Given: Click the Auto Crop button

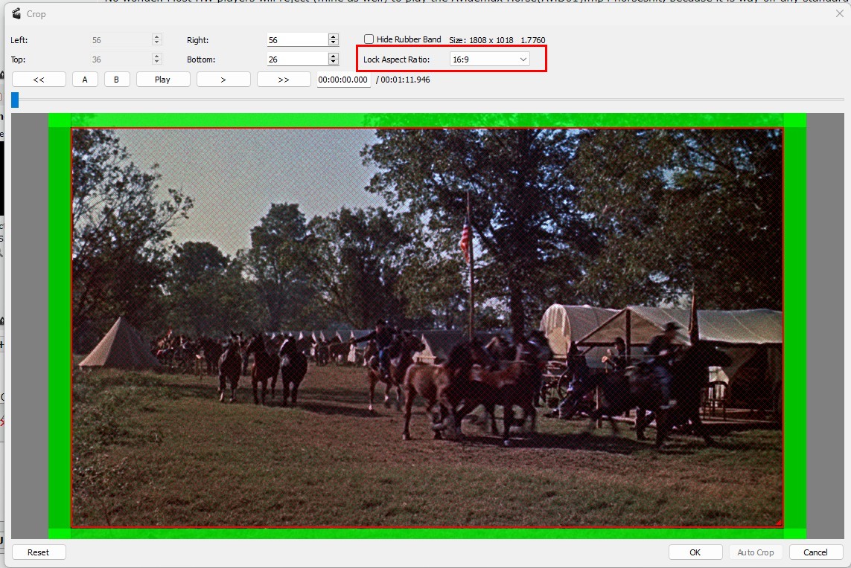Looking at the screenshot, I should (756, 552).
